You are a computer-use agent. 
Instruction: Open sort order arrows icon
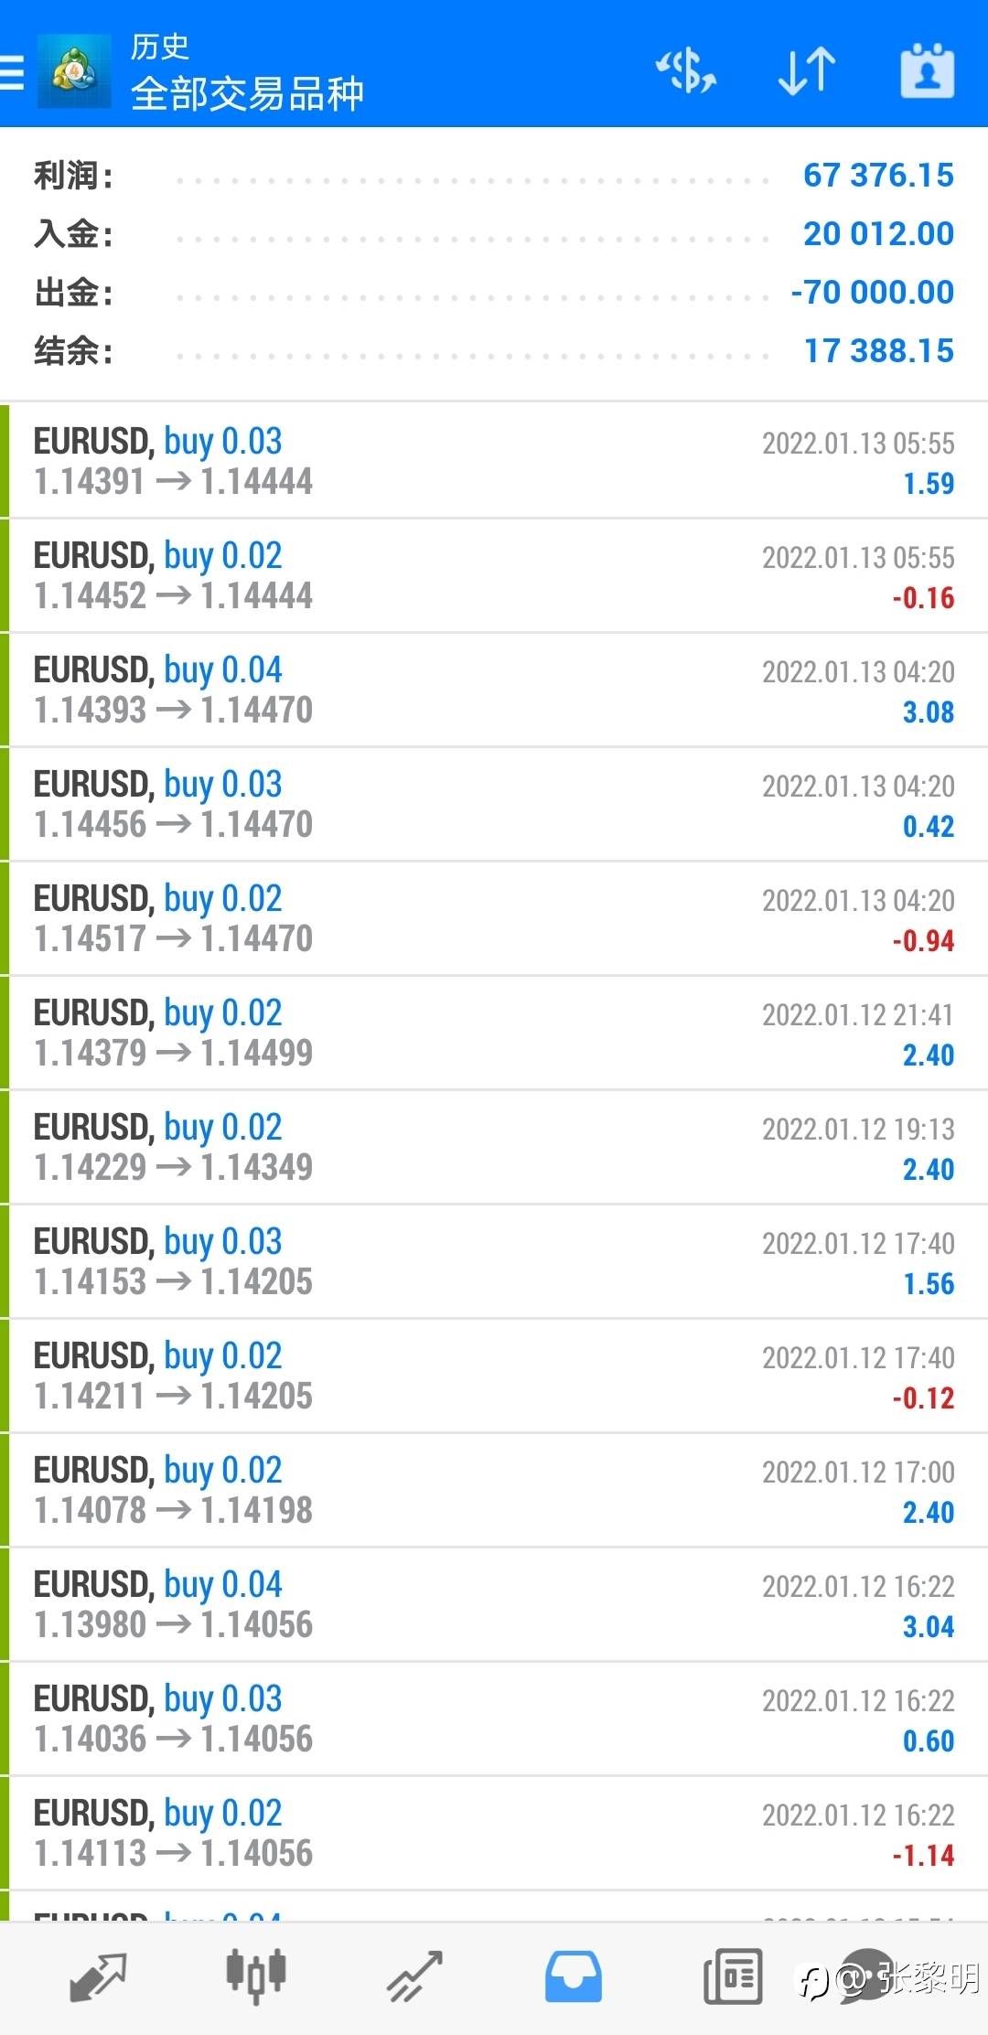pos(807,71)
